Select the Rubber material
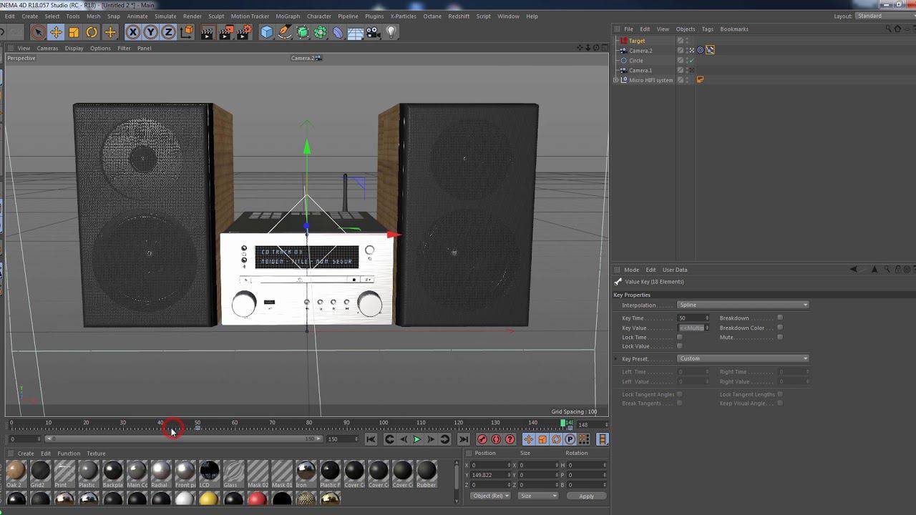This screenshot has height=515, width=916. tap(427, 474)
